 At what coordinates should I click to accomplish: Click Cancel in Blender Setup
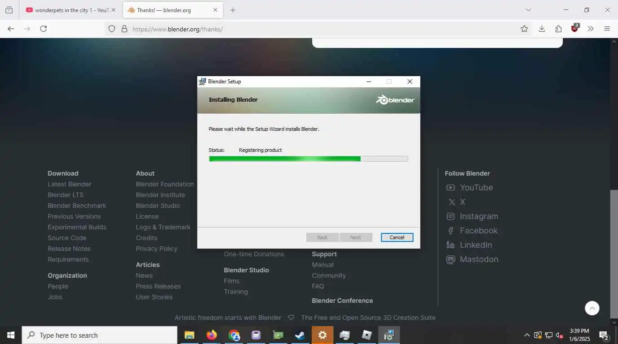tap(397, 237)
